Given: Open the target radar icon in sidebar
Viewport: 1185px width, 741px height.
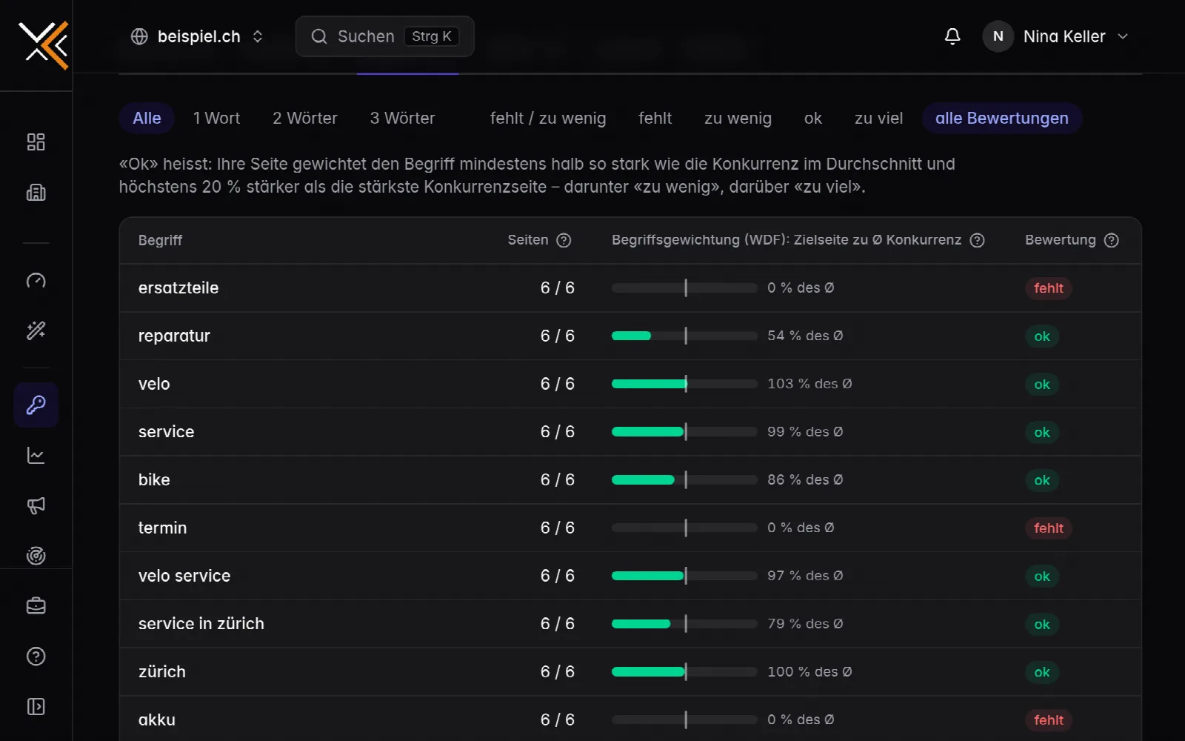Looking at the screenshot, I should [x=36, y=556].
